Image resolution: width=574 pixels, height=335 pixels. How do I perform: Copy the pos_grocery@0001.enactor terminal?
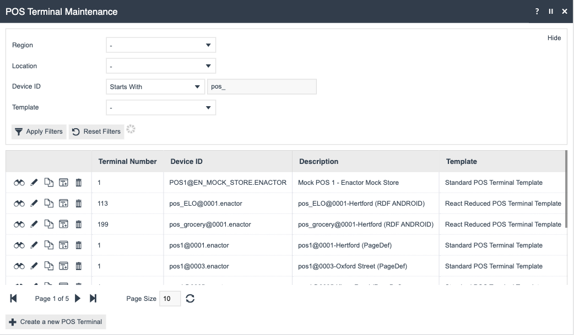(48, 224)
